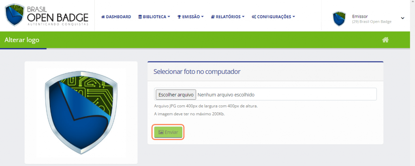
Task: Open the RELATÓRIOS dropdown arrow
Action: (243, 17)
